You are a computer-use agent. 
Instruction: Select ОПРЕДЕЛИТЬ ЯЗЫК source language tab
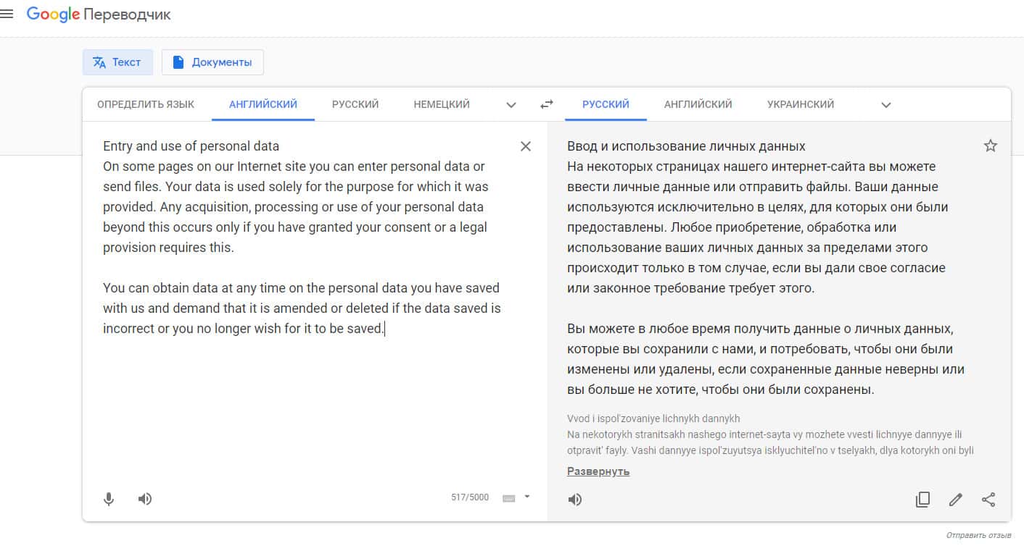click(x=146, y=104)
